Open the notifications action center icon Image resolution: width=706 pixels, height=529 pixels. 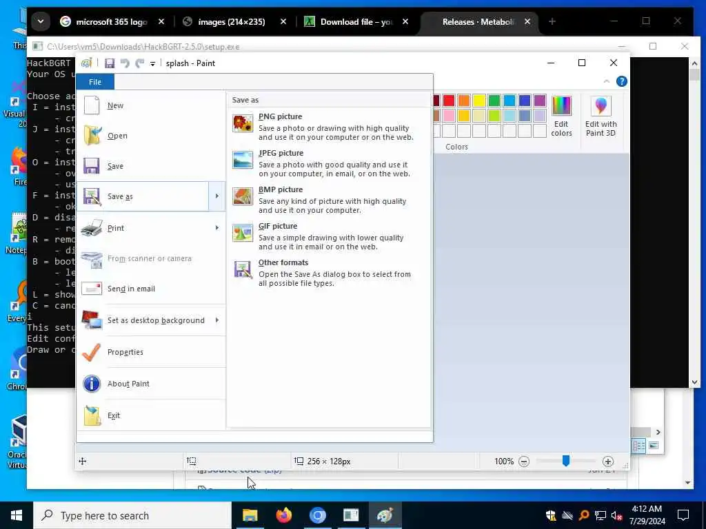tap(683, 515)
